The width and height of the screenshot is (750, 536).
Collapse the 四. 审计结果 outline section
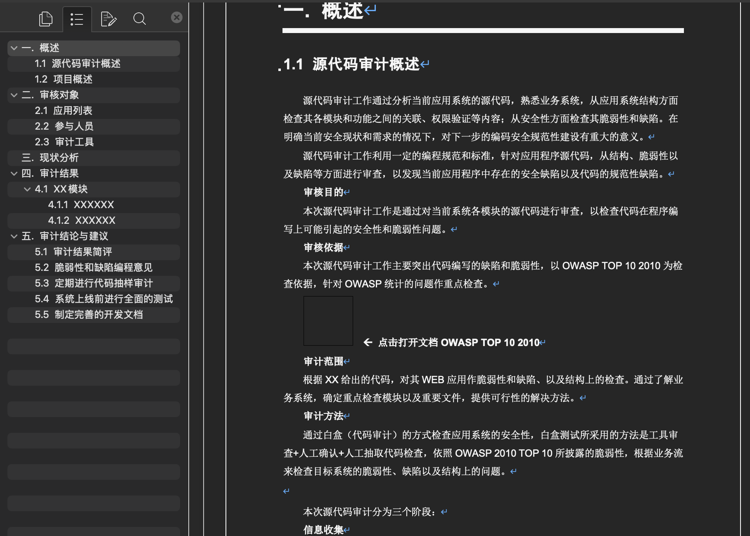14,174
